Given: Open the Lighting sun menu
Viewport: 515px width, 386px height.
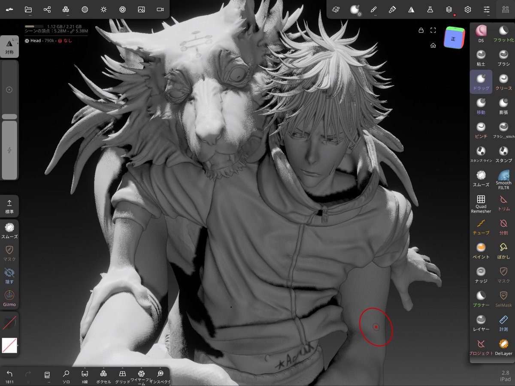Looking at the screenshot, I should click(103, 9).
